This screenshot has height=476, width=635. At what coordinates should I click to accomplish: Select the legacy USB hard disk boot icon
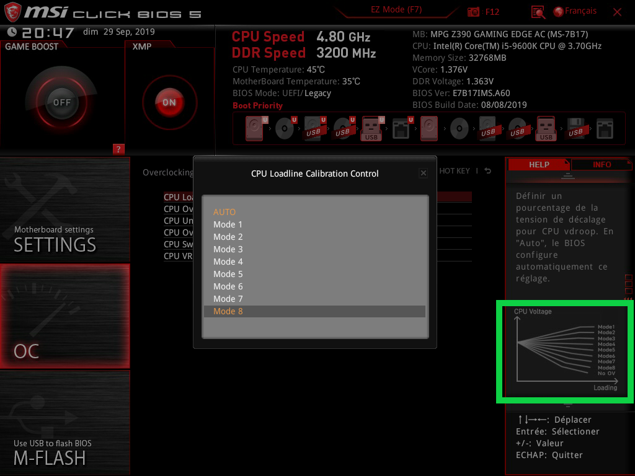click(x=489, y=128)
